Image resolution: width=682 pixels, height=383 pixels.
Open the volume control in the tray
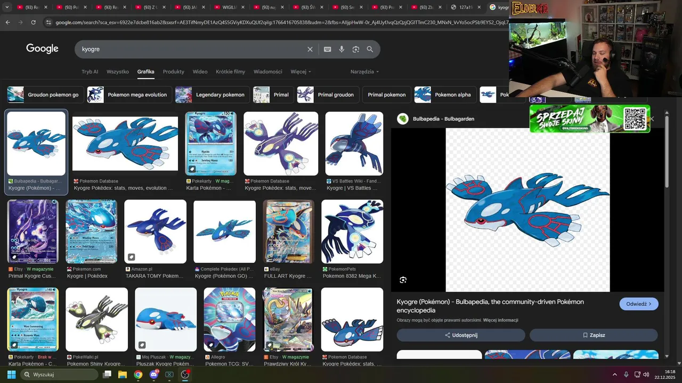click(646, 374)
